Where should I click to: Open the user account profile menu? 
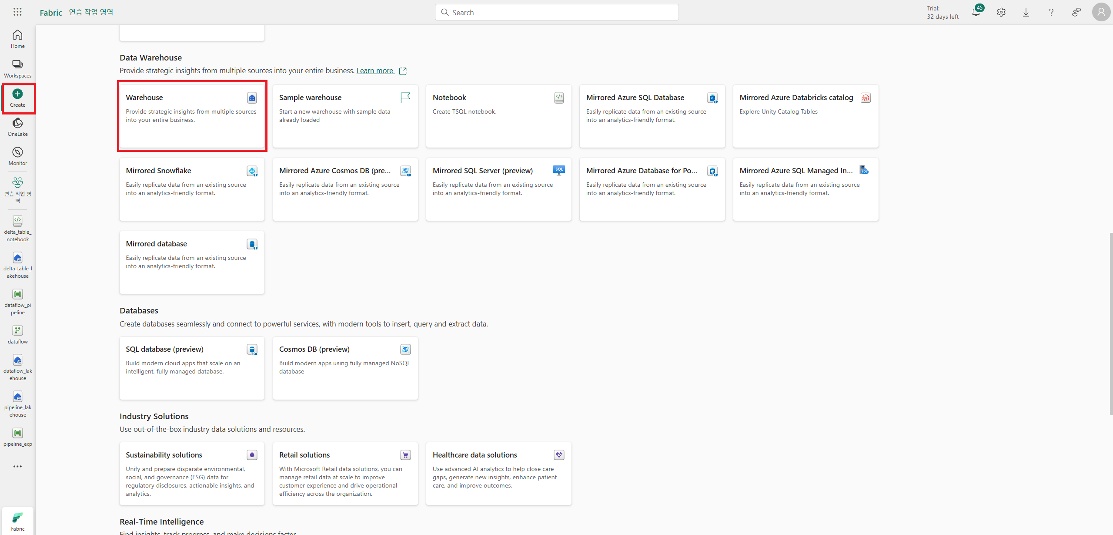pos(1101,12)
